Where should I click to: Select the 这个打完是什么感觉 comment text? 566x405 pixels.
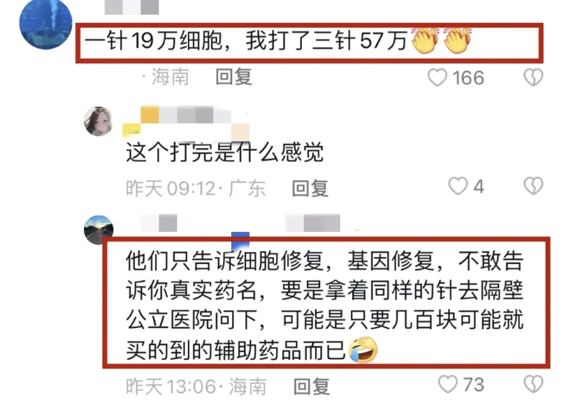pos(224,152)
